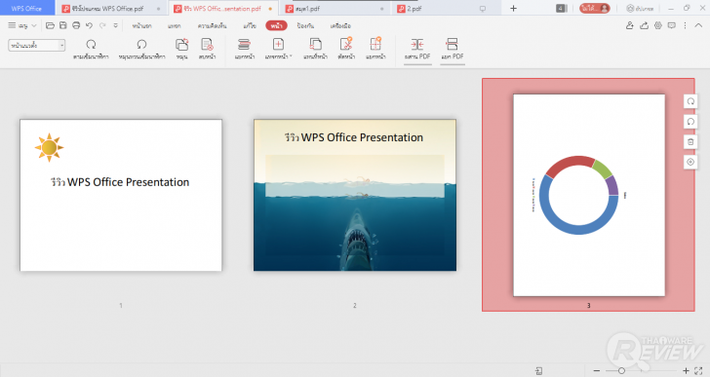
Task: Click the feedback chat bubble icon
Action: coord(672,25)
